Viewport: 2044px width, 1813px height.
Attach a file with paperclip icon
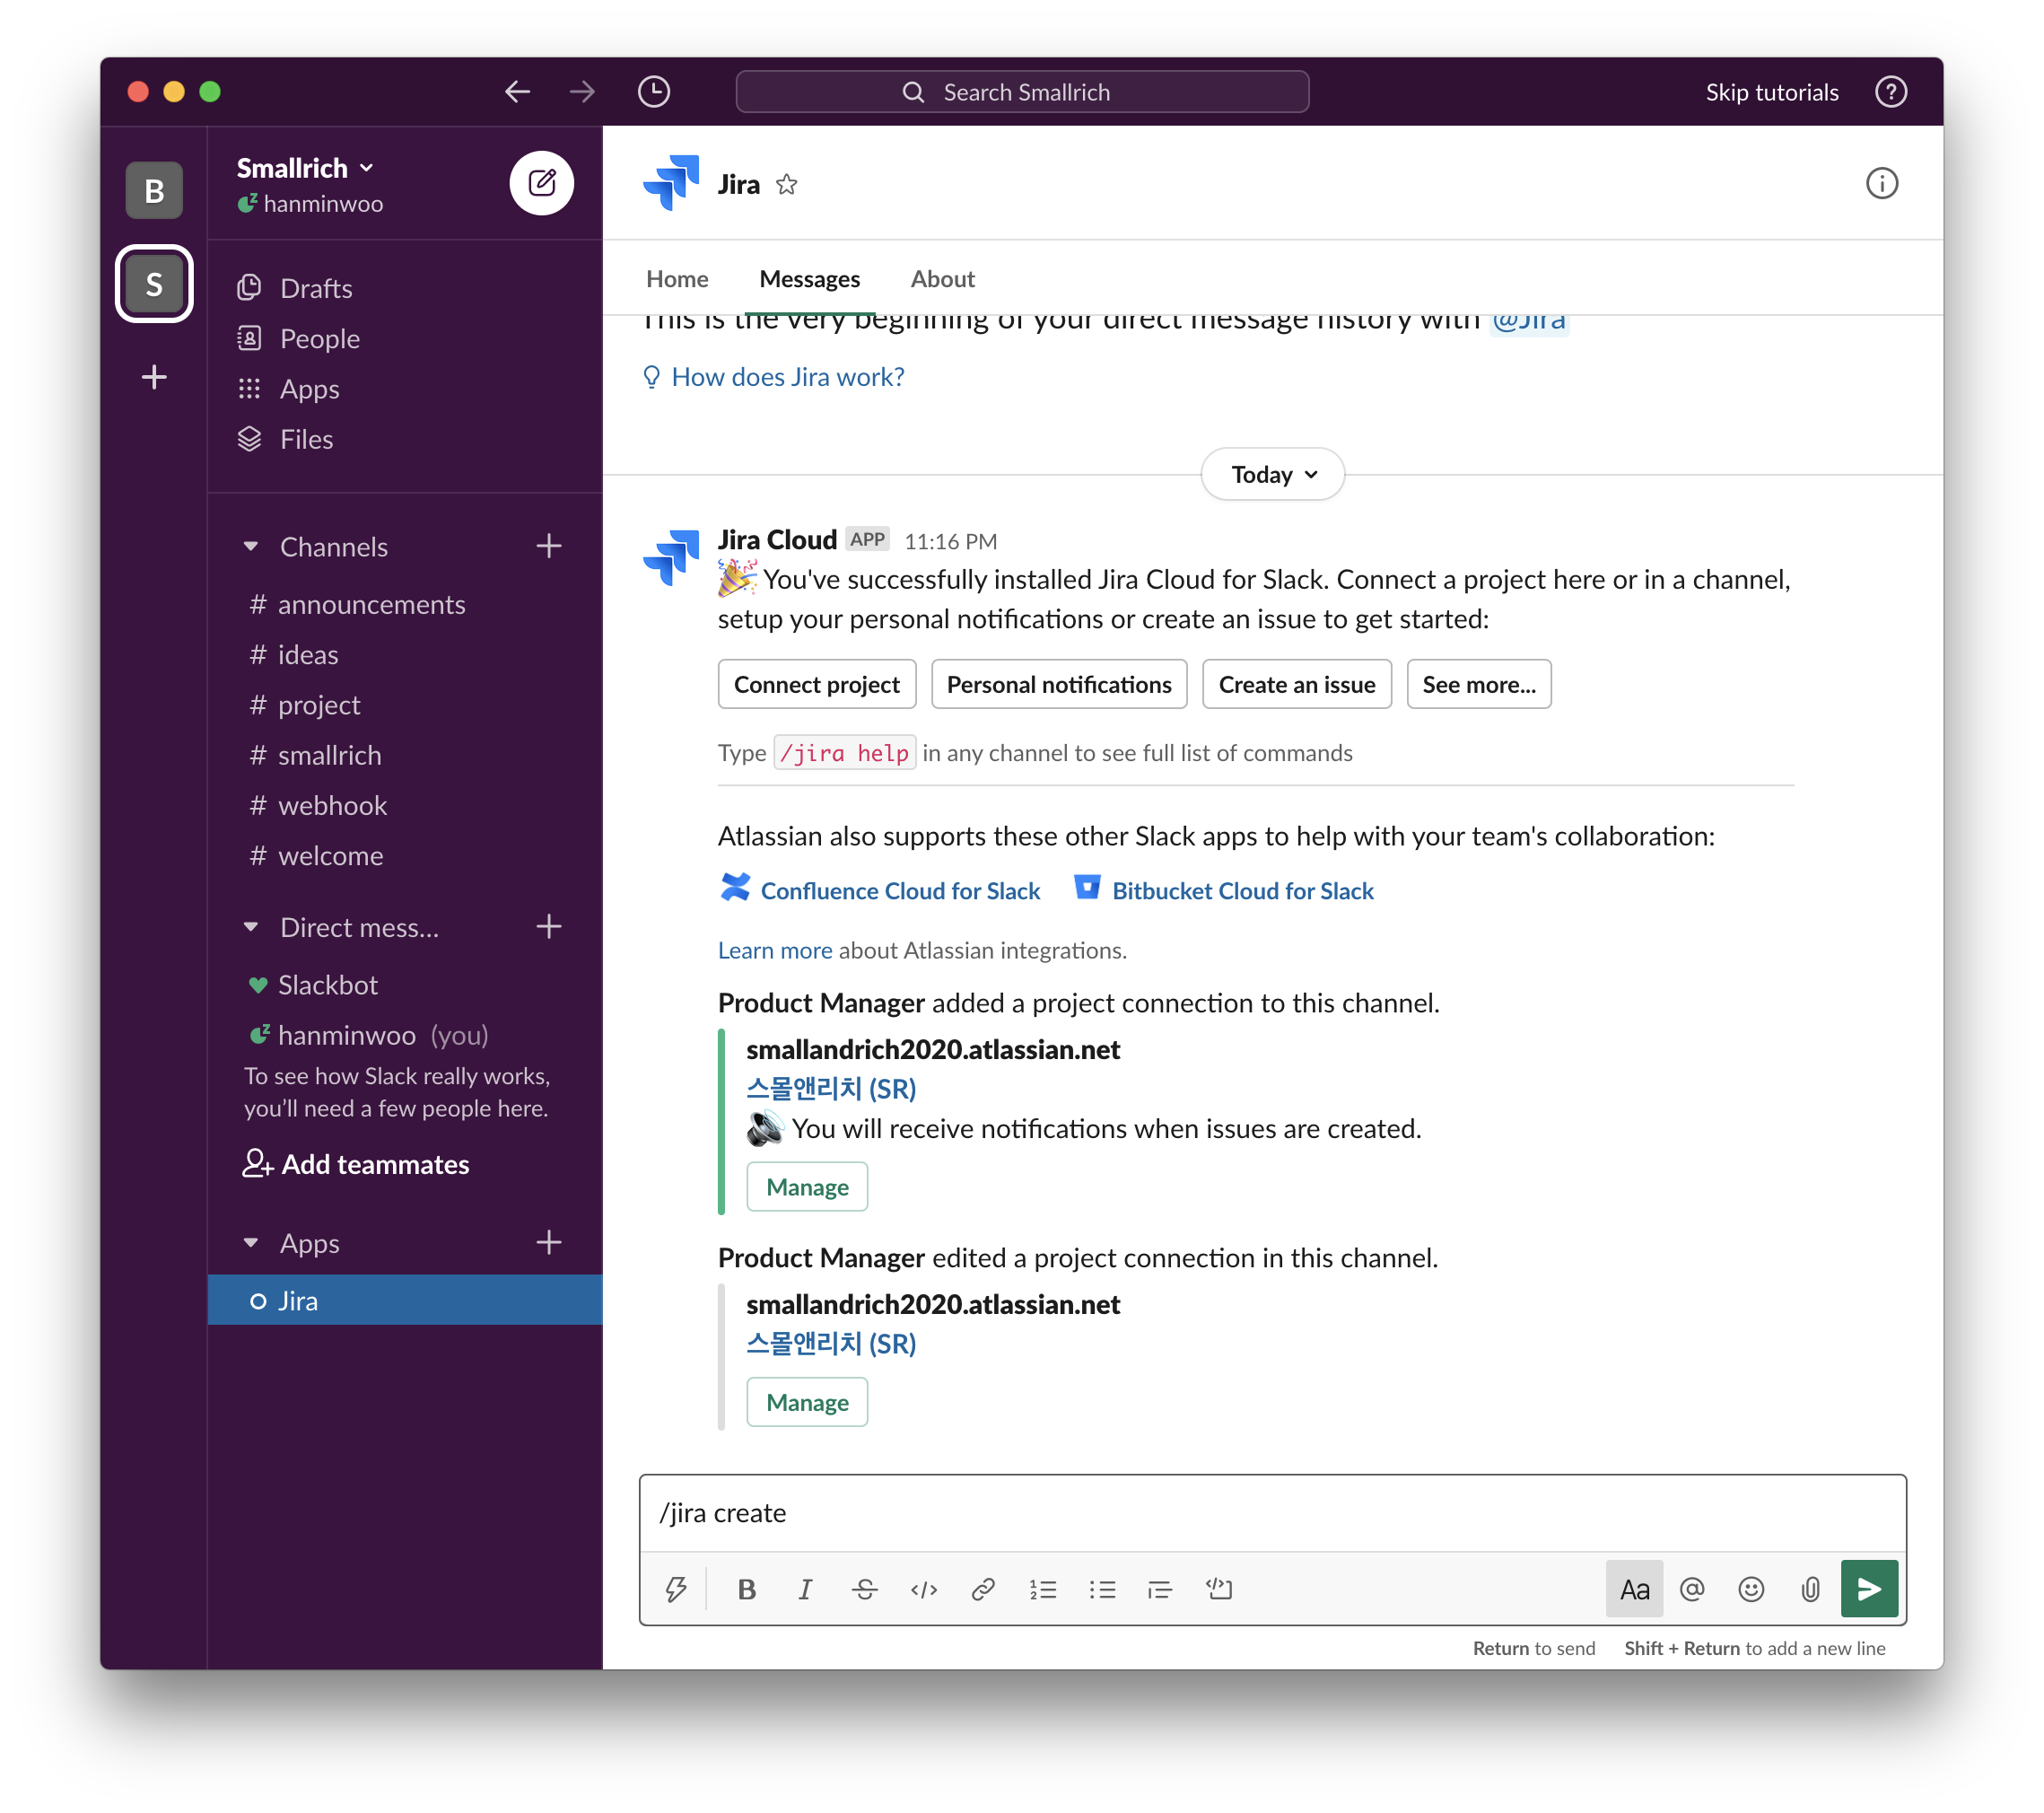[x=1810, y=1589]
